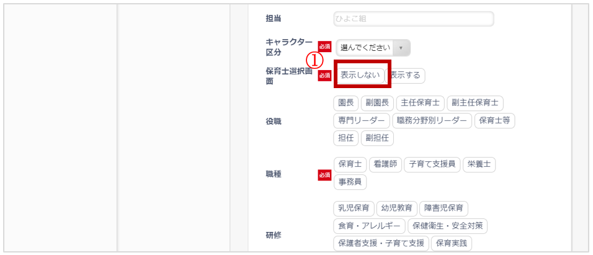Choose 保育士 as job type
Screen dimensions: 593x255
pos(350,164)
